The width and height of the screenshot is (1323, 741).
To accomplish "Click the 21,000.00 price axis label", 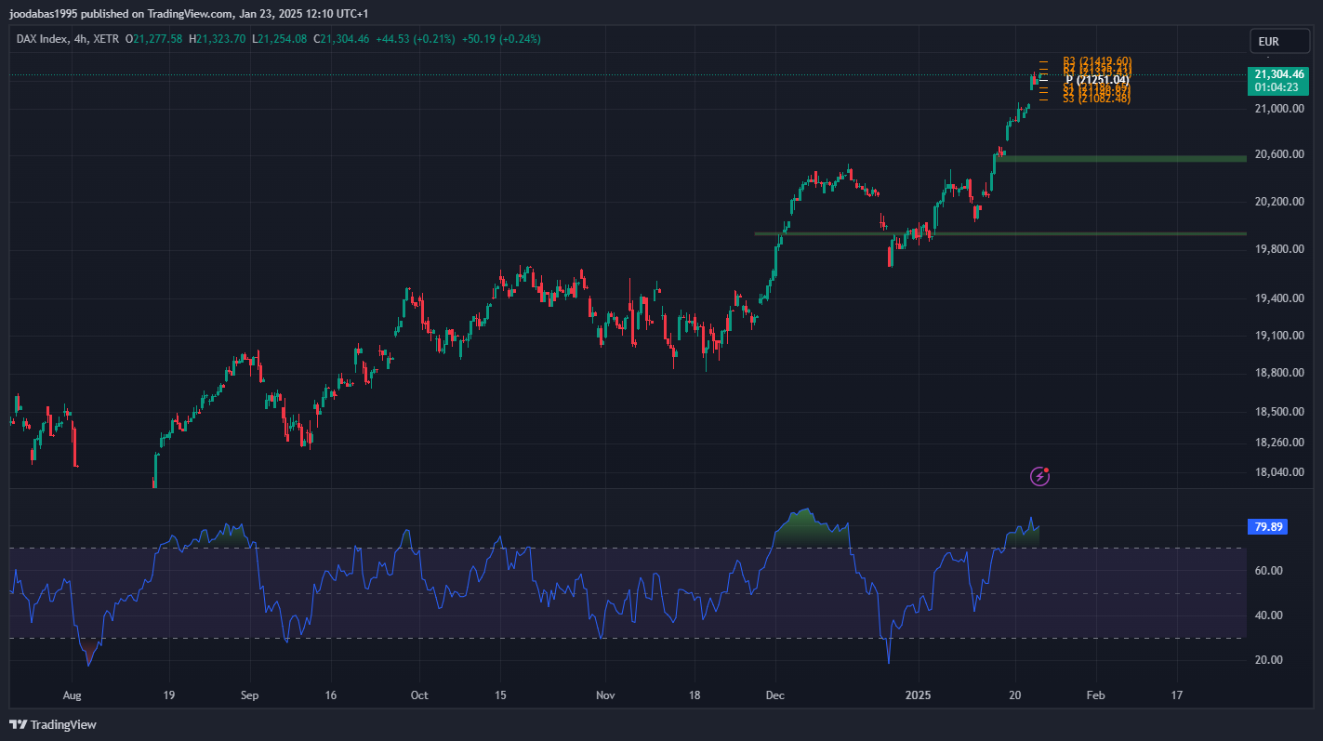I will (1280, 109).
